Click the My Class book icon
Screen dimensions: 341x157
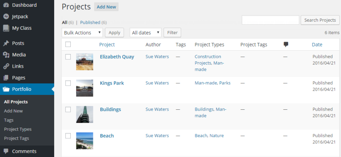6,28
